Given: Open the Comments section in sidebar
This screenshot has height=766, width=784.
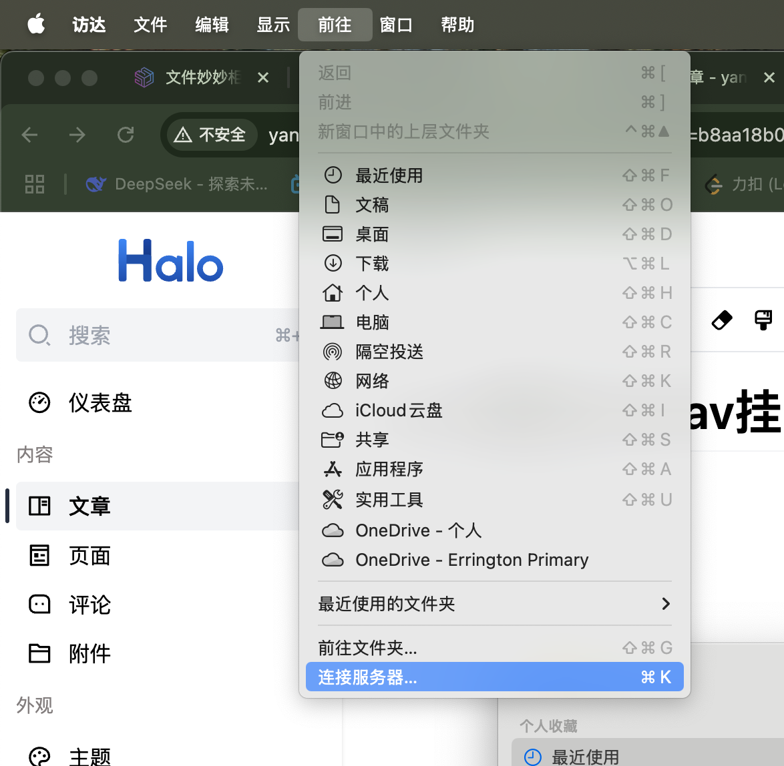Looking at the screenshot, I should click(x=89, y=605).
